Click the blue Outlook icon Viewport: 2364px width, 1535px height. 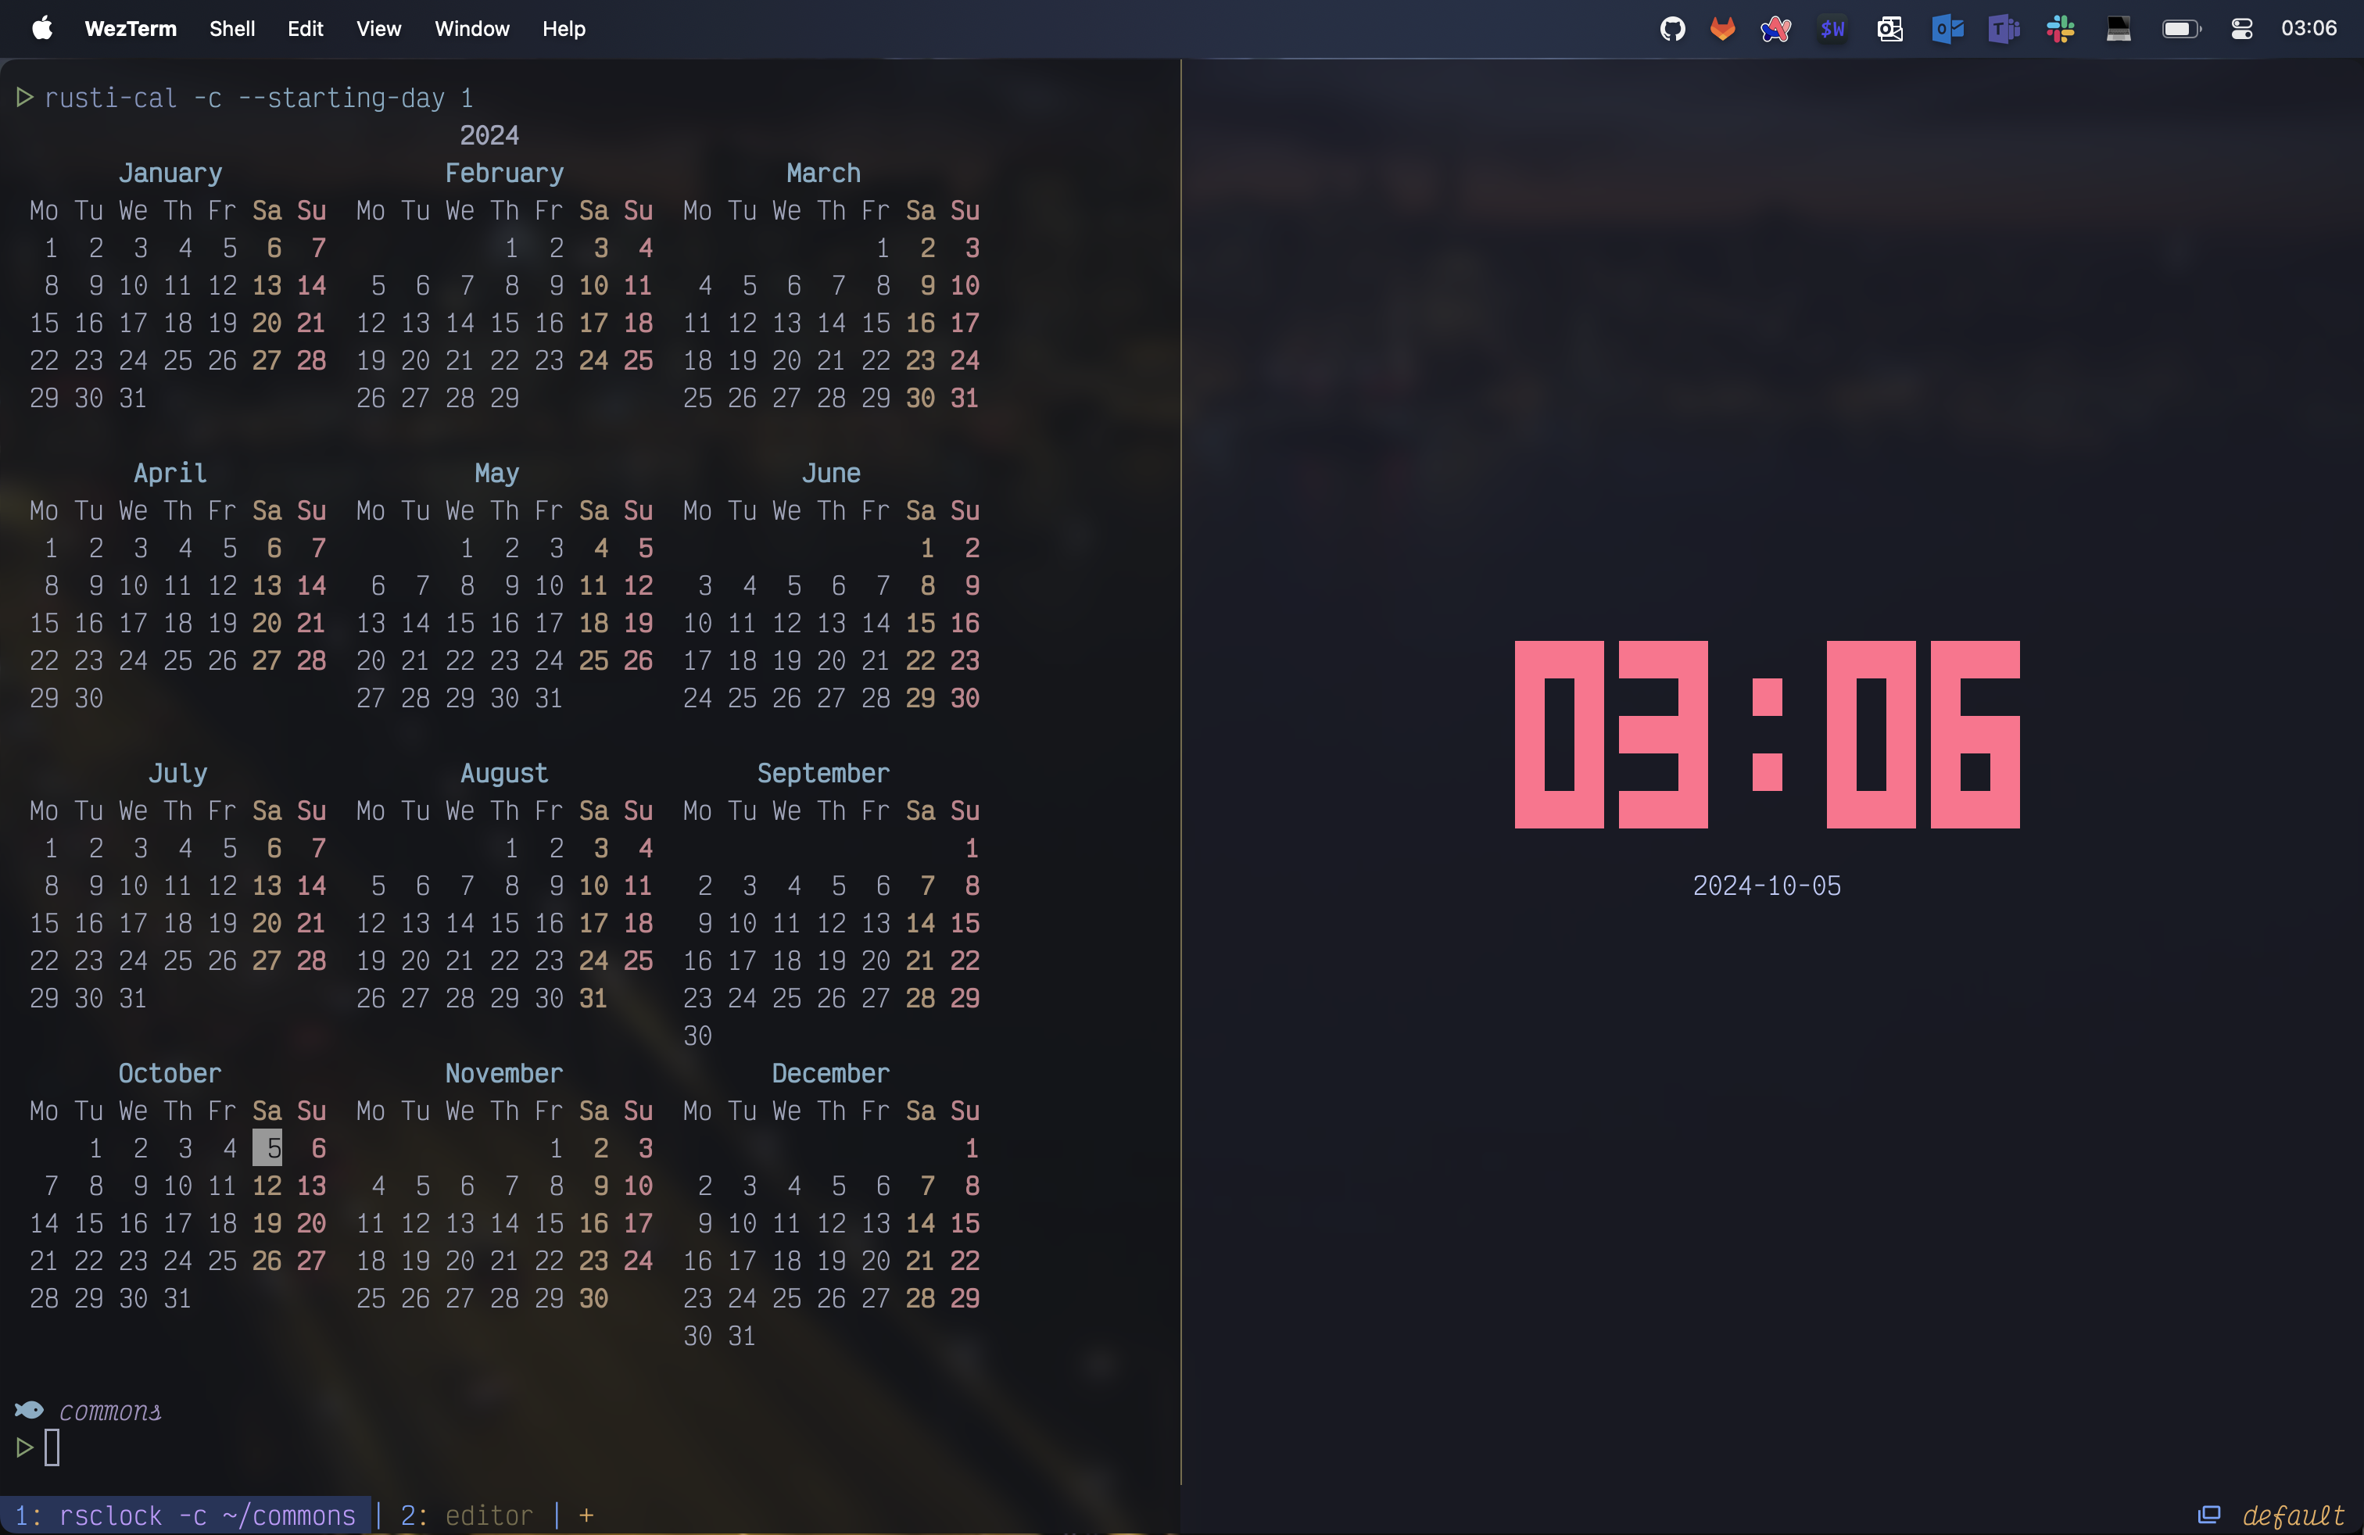(x=1947, y=29)
